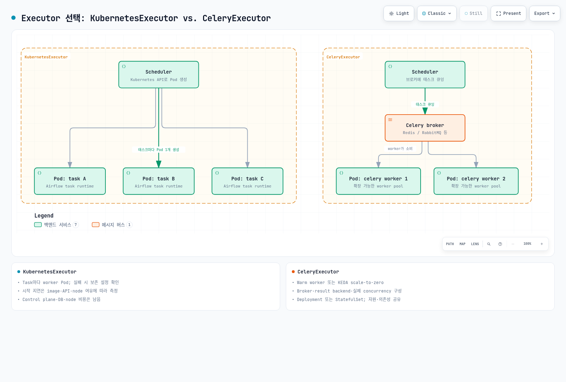Click code icon on KubernetesExecutor Scheduler
Image resolution: width=566 pixels, height=382 pixels.
[124, 66]
